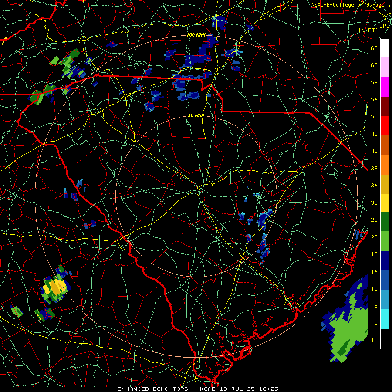Click the 100 NMI range ring label

point(196,35)
